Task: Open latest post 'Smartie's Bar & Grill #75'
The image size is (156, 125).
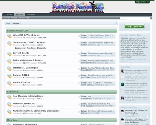Action: pyautogui.click(x=99, y=104)
